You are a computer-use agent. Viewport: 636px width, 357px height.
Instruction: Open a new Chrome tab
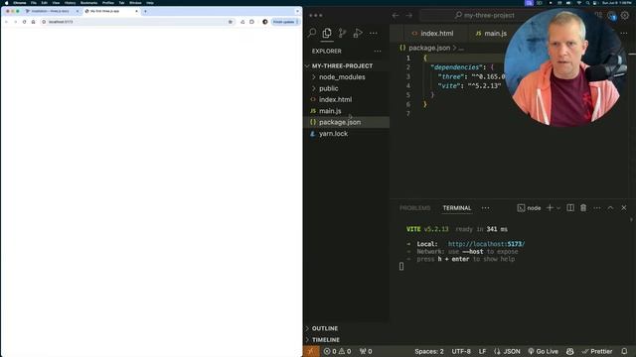[x=145, y=11]
